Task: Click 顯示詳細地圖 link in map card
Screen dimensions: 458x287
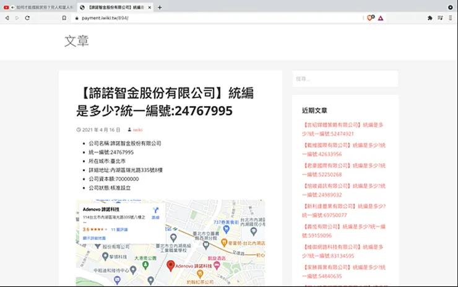Action: point(94,238)
